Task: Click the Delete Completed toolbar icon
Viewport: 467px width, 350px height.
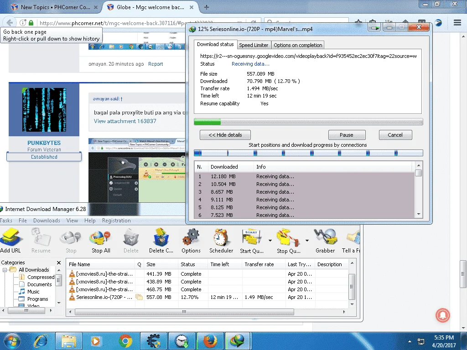Action: click(161, 241)
